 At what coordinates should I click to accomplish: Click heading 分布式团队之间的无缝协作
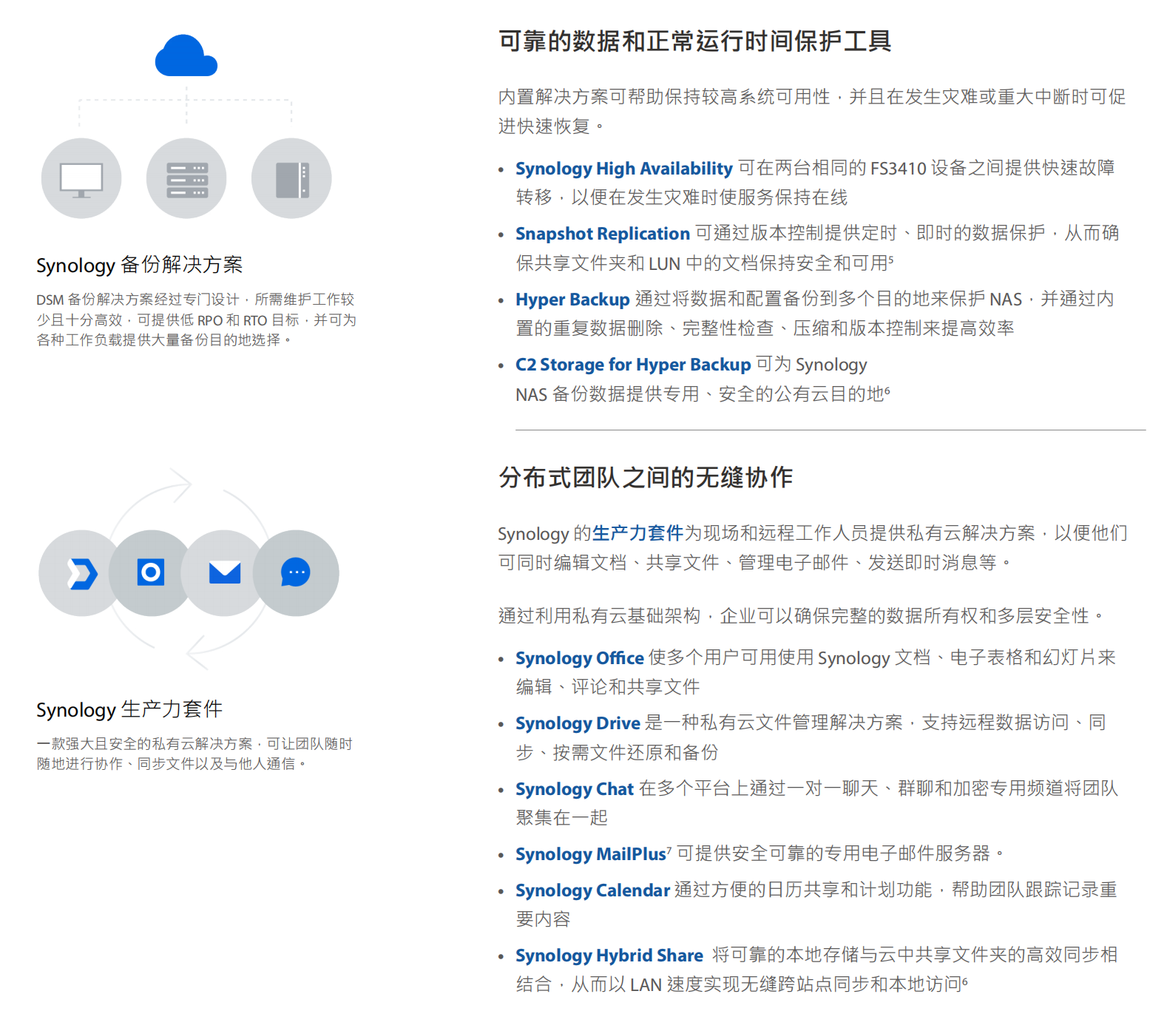pos(646,478)
